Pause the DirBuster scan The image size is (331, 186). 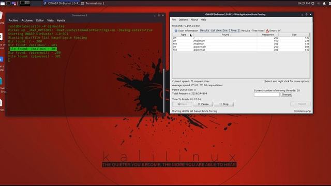[x=203, y=104]
